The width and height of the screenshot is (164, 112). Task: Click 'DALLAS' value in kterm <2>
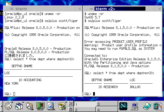(x=135, y=87)
